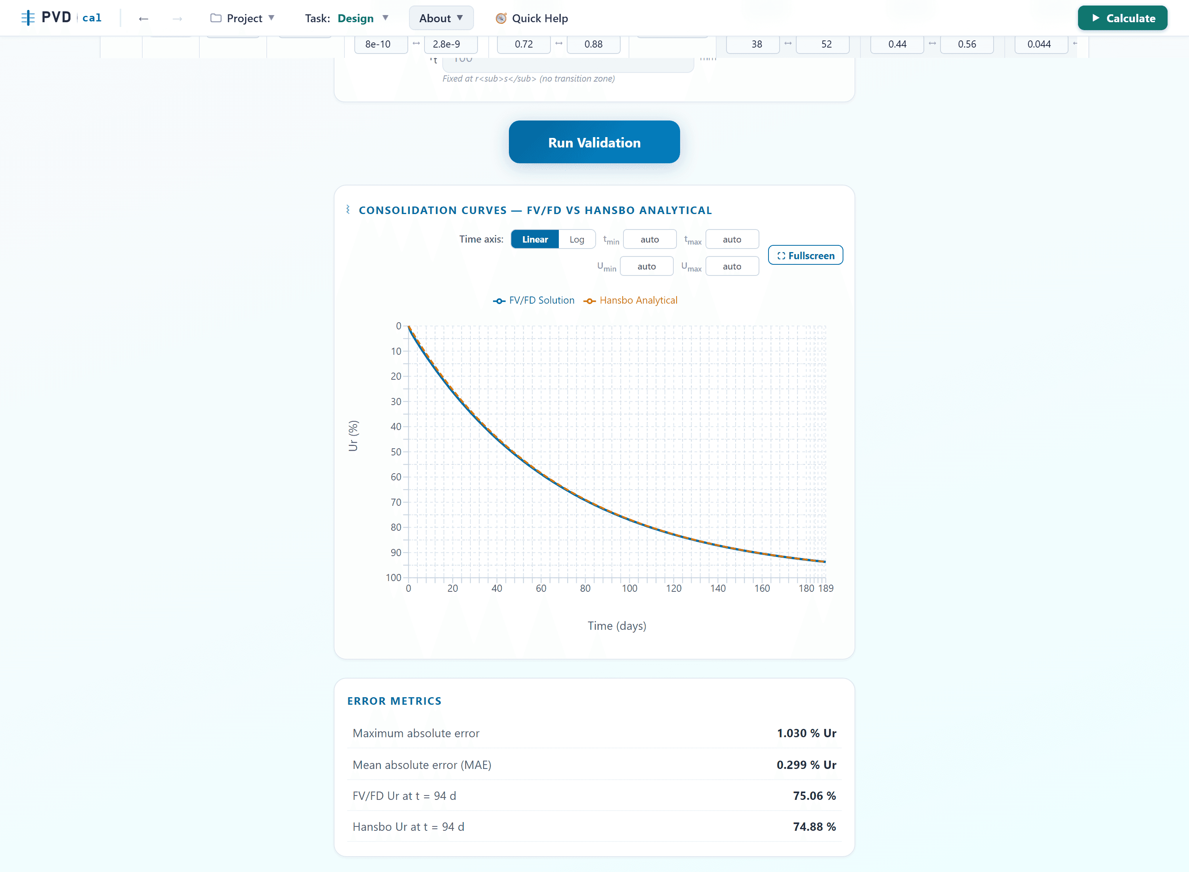1189x872 pixels.
Task: Click the range arrow between 8e-10 and 2.8e-9
Action: [416, 43]
